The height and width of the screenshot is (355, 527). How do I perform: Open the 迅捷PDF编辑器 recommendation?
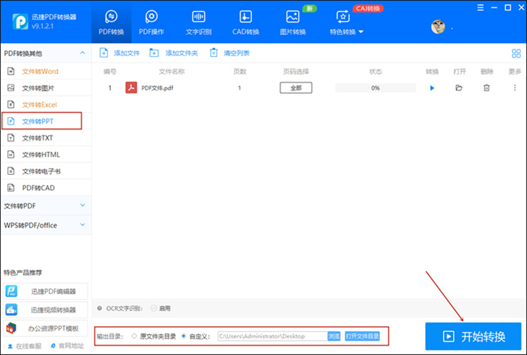46,291
